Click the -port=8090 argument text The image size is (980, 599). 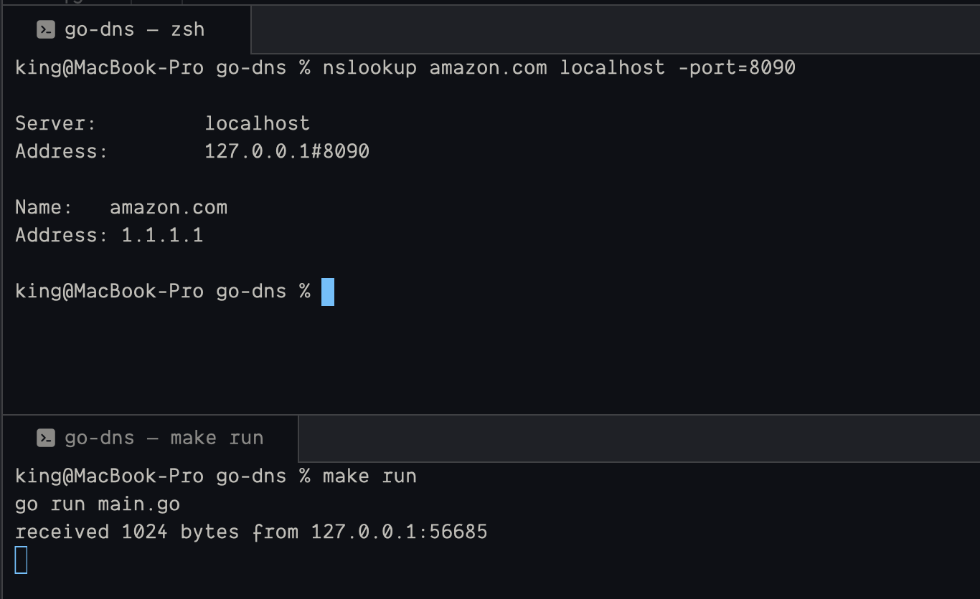[x=737, y=68]
